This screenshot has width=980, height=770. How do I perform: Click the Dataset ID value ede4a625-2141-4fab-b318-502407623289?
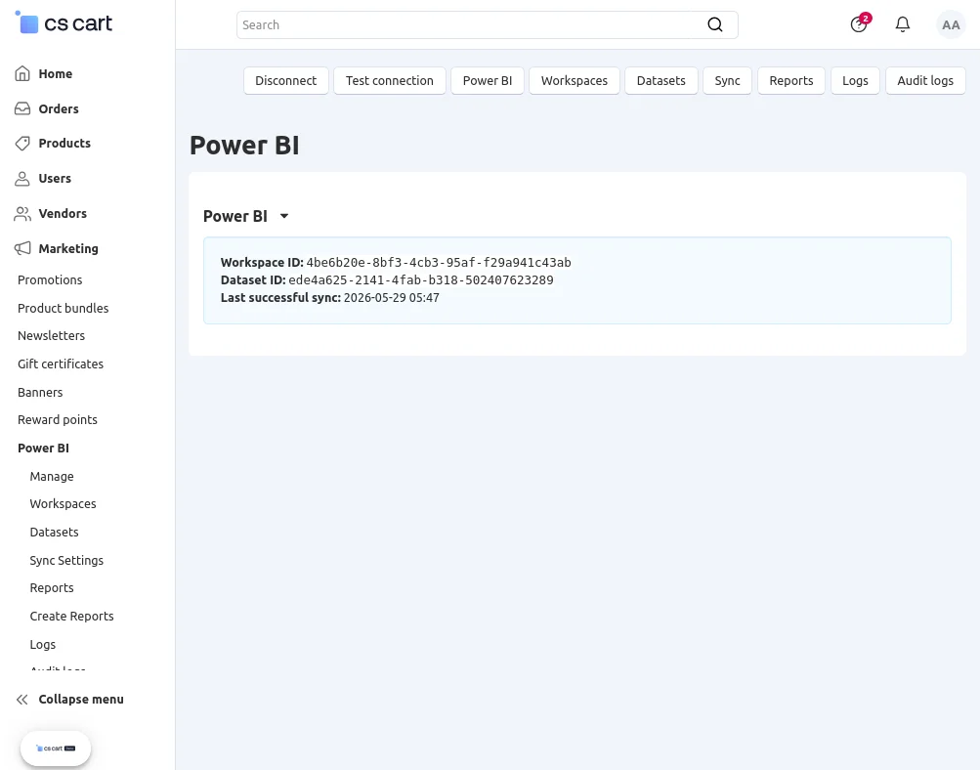click(421, 280)
